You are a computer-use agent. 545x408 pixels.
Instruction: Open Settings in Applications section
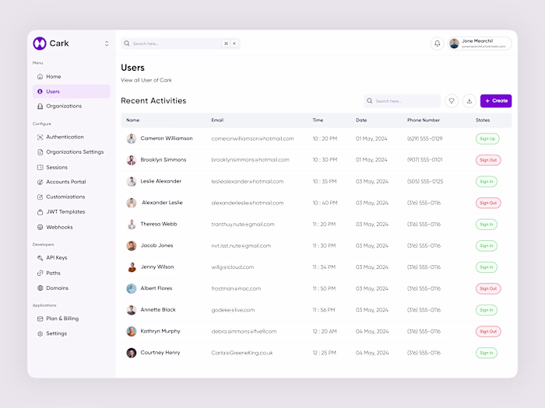[x=72, y=333]
